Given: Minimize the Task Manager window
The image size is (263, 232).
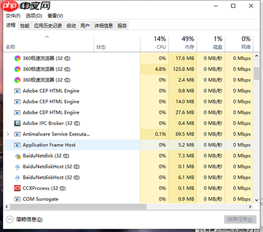Looking at the screenshot, I should (x=216, y=6).
